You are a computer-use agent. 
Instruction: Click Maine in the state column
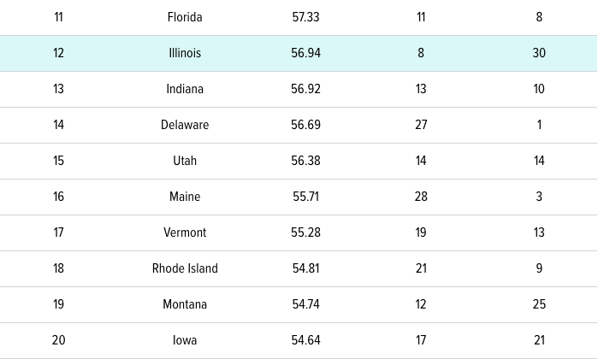(x=185, y=197)
